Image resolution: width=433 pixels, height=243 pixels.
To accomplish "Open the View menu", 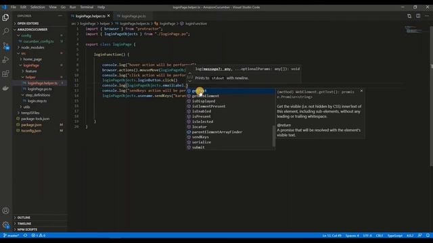I will point(53,7).
